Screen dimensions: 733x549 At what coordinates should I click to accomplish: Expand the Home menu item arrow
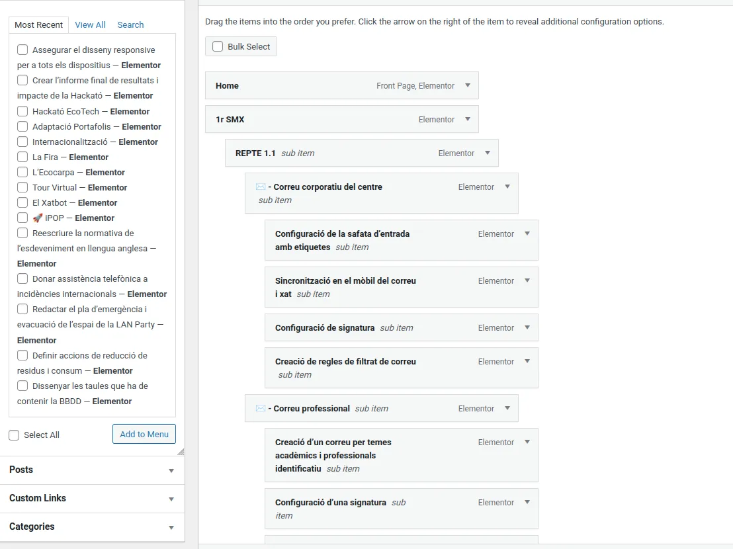click(x=468, y=85)
